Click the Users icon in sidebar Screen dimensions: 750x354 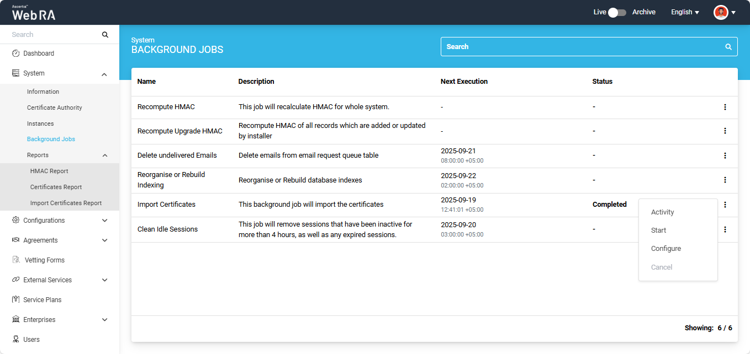16,340
